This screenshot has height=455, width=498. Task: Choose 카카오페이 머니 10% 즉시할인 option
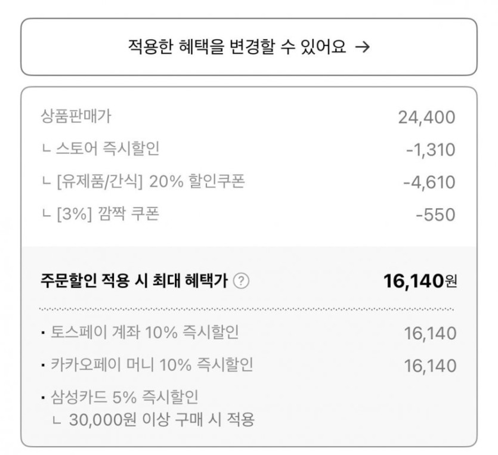[150, 364]
